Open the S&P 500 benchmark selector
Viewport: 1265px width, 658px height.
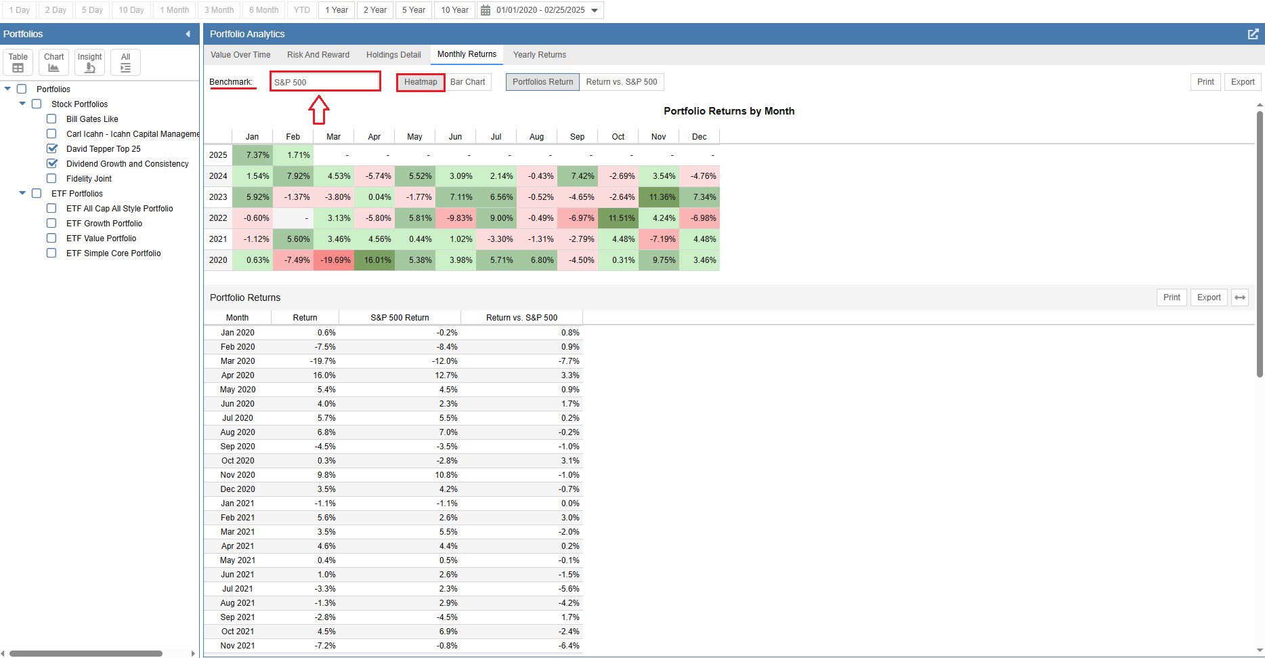tap(325, 82)
